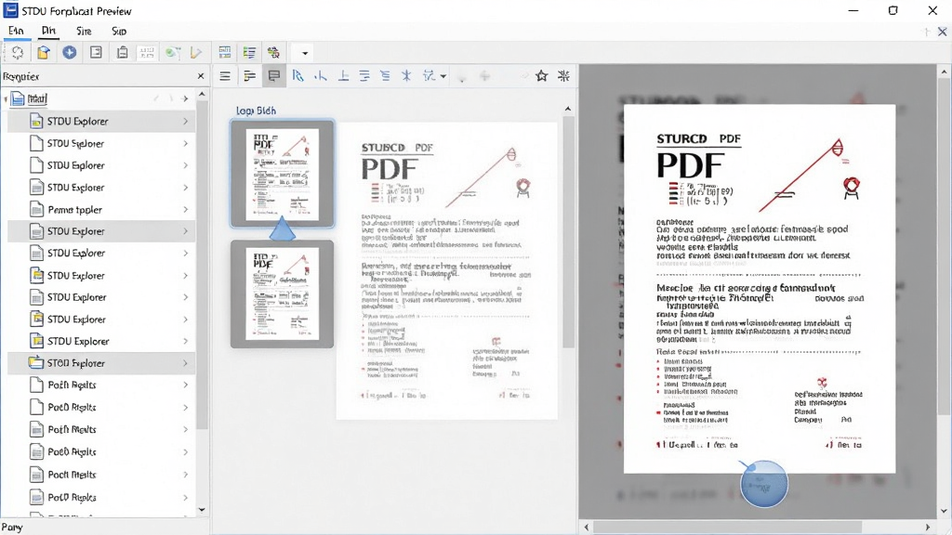Click the right arrow of the preview's horizontal scrollbar
Screen dimensions: 952x535
coord(927,528)
